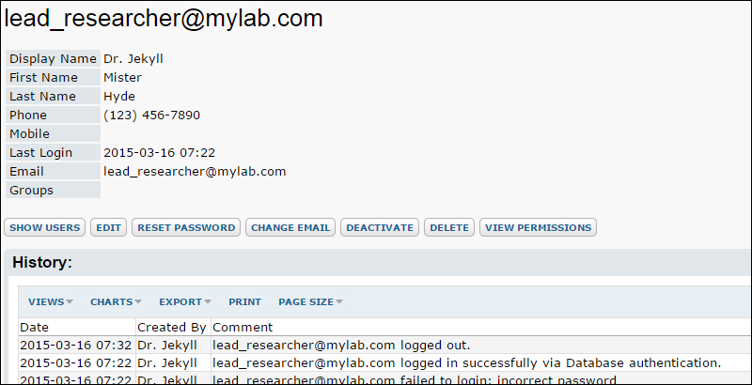This screenshot has height=385, width=752.
Task: Click the Delete user button
Action: coord(449,227)
